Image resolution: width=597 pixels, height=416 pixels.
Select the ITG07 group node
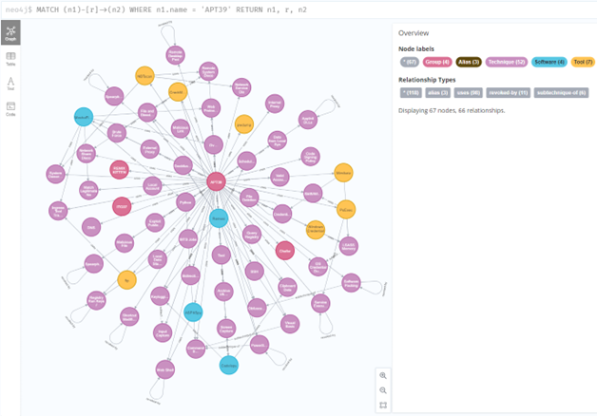point(122,206)
